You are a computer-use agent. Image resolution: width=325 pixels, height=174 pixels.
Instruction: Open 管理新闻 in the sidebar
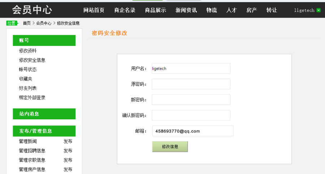click(x=28, y=141)
